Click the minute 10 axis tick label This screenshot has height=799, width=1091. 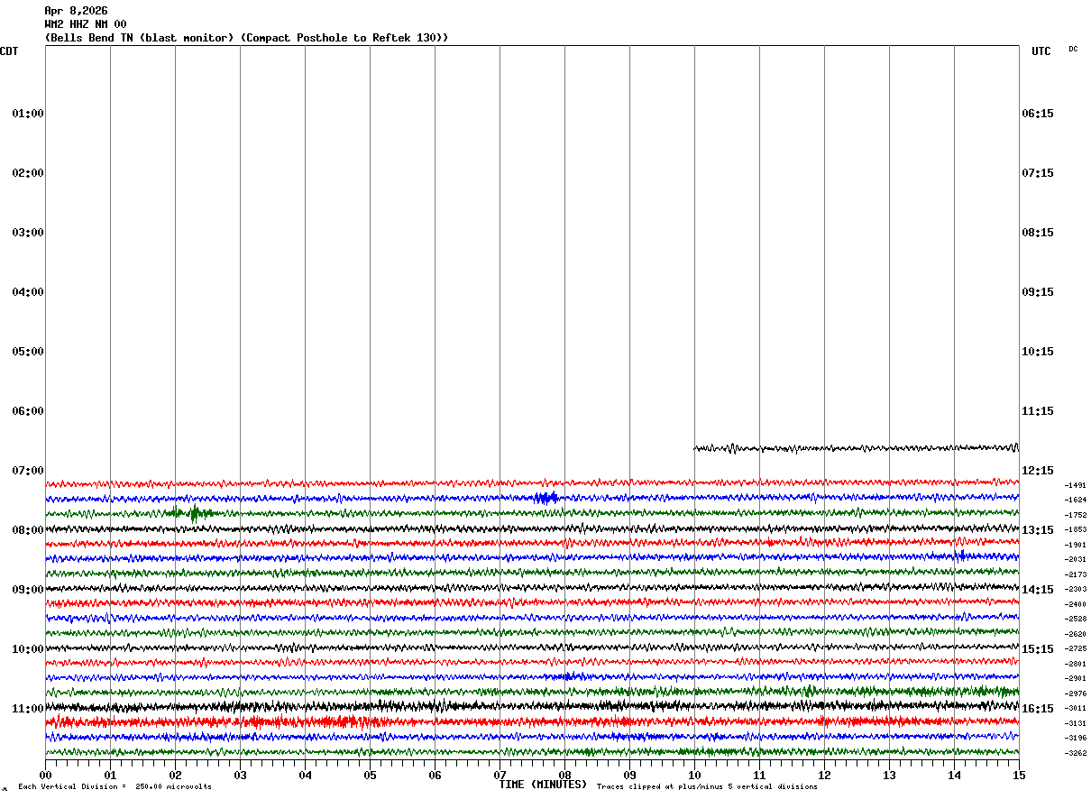click(694, 775)
